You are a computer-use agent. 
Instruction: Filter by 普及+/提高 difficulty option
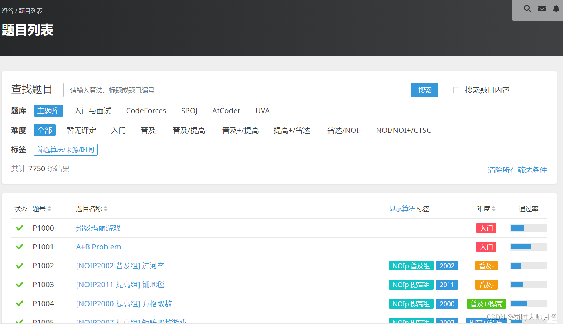point(240,130)
